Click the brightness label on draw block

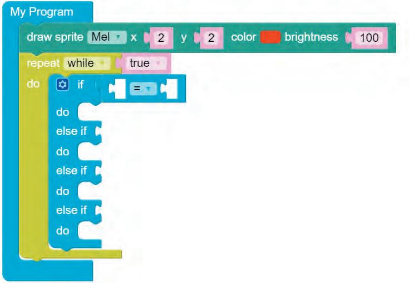click(311, 37)
